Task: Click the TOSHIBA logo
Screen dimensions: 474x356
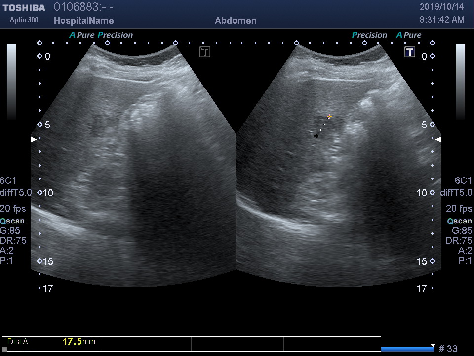Action: coord(24,8)
